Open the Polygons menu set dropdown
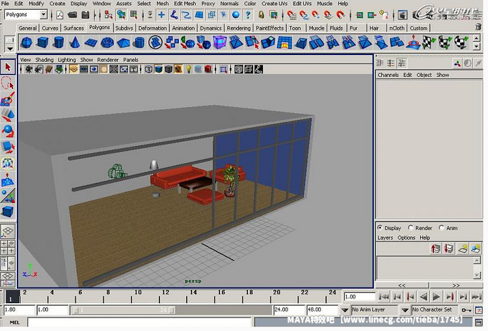The image size is (488, 331). tap(43, 14)
